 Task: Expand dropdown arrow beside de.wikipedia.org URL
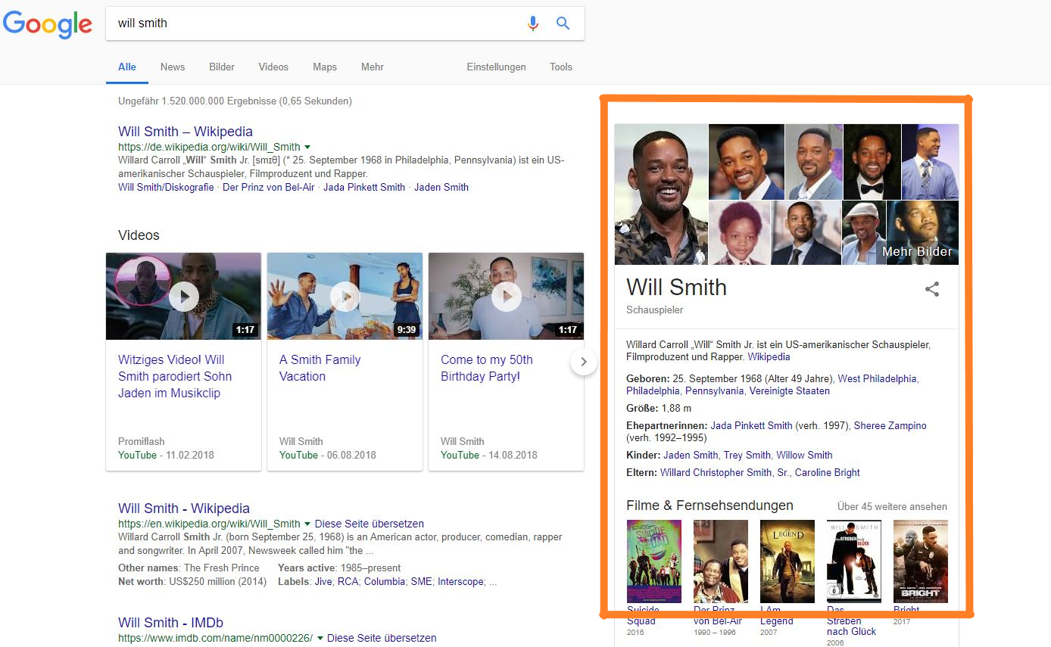[x=307, y=147]
